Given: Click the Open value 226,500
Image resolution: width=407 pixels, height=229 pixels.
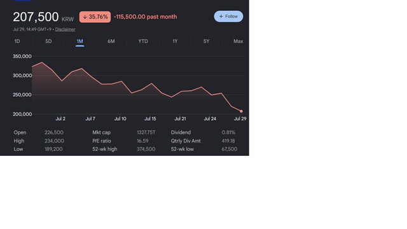Looking at the screenshot, I should click(54, 132).
